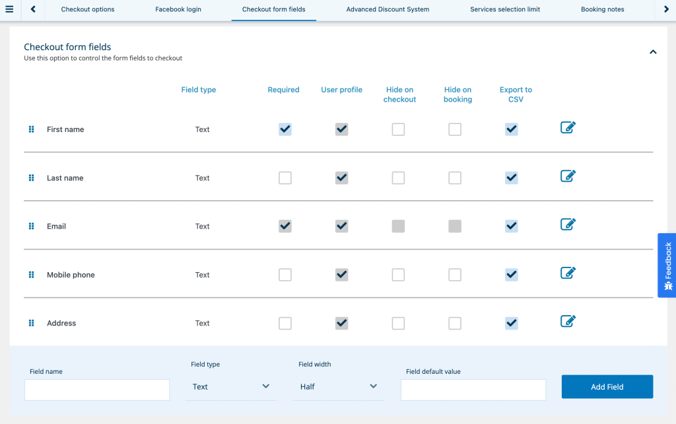Click the Mobile phone edit icon
The width and height of the screenshot is (676, 424).
point(568,273)
